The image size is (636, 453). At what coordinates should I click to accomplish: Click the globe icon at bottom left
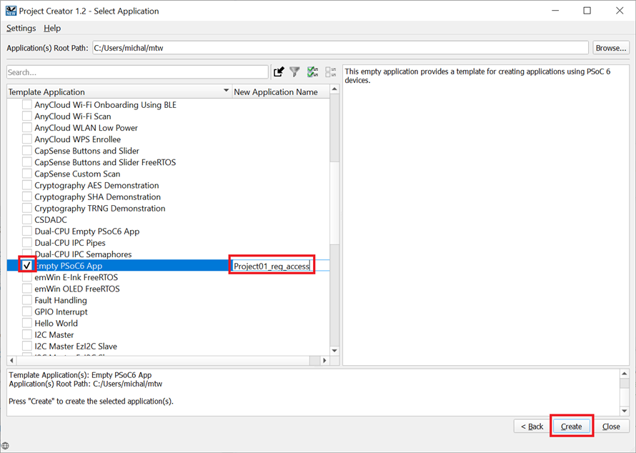5,446
